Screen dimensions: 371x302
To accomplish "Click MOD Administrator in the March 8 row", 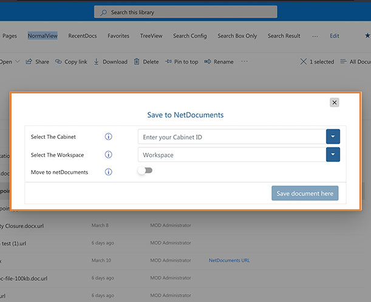I will click(x=171, y=226).
